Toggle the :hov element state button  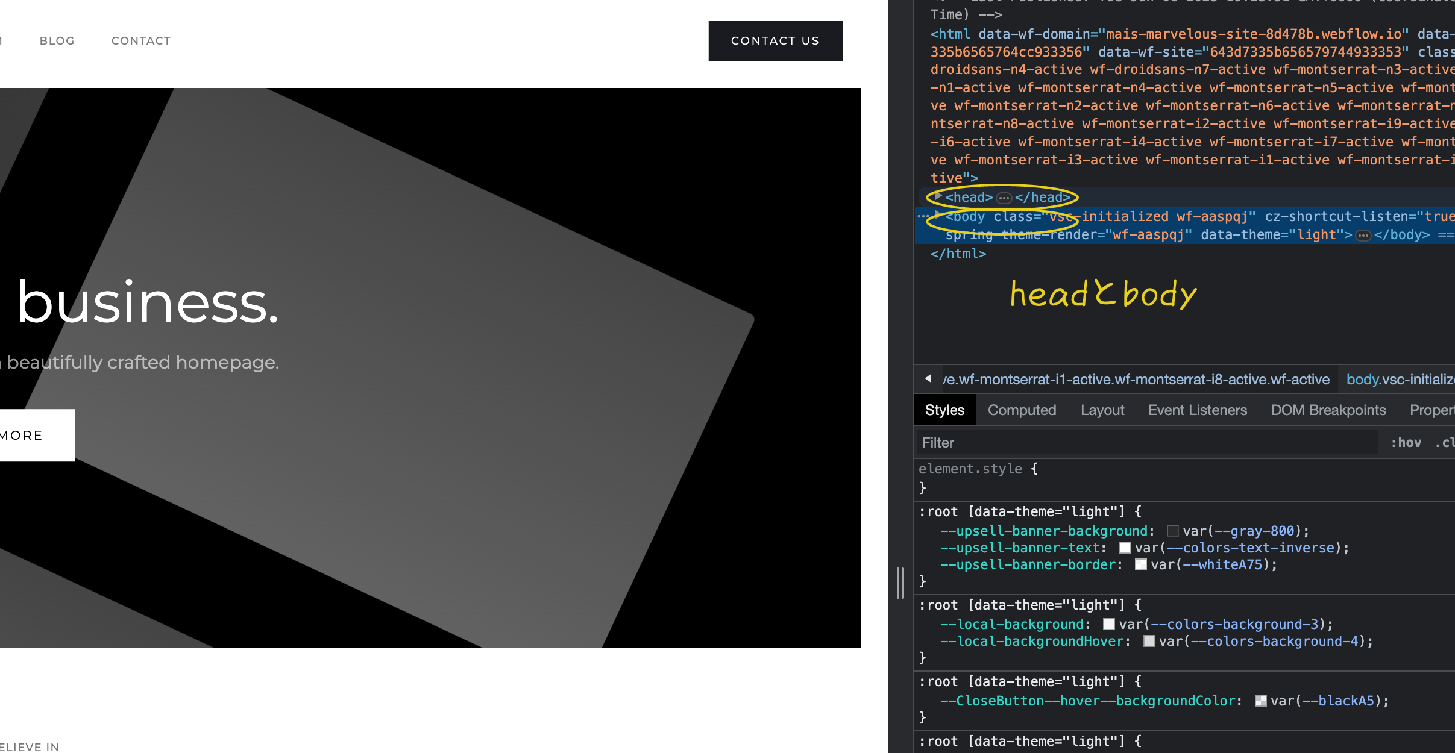pyautogui.click(x=1406, y=443)
